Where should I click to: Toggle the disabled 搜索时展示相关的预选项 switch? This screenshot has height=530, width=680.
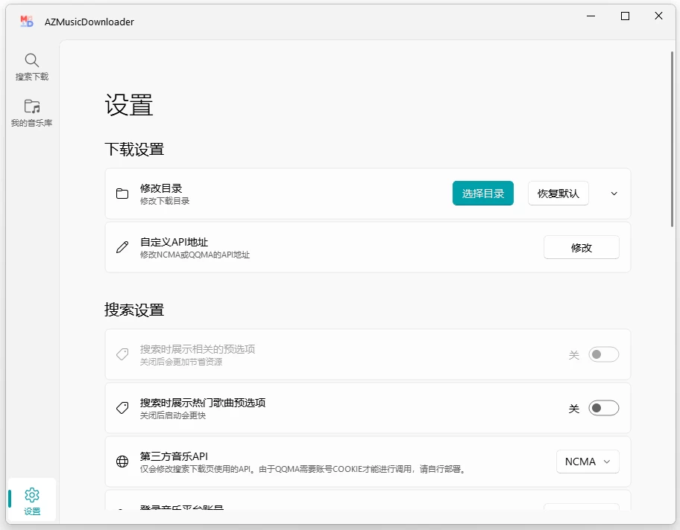[603, 354]
